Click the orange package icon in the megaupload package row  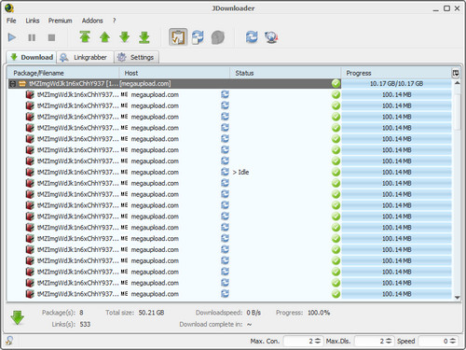coord(22,84)
